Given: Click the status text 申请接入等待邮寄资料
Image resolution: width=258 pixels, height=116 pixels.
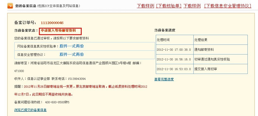Looking at the screenshot, I should point(58,30).
